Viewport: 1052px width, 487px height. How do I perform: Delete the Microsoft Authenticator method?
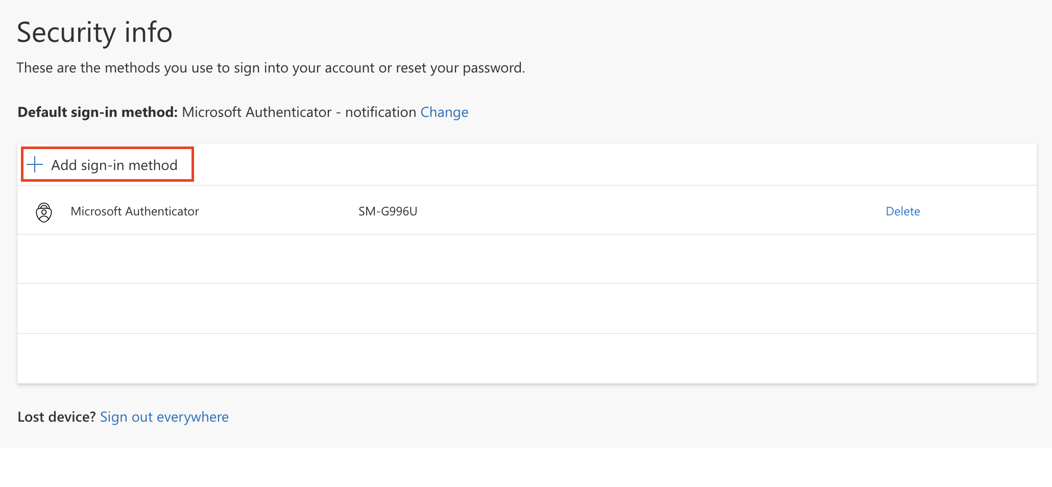902,211
